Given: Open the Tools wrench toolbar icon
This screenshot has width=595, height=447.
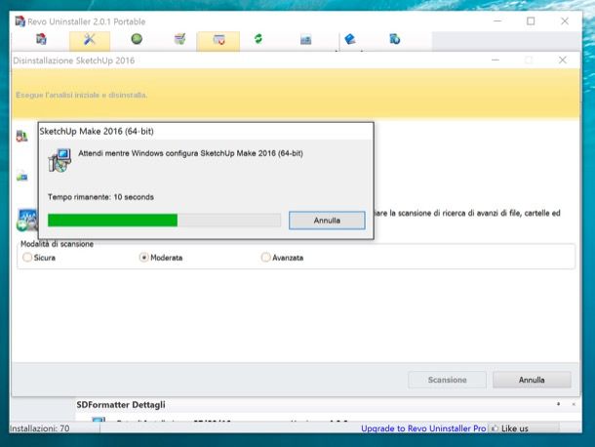Looking at the screenshot, I should pyautogui.click(x=89, y=40).
